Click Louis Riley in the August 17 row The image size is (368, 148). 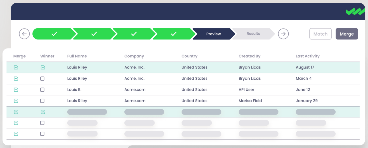click(77, 67)
